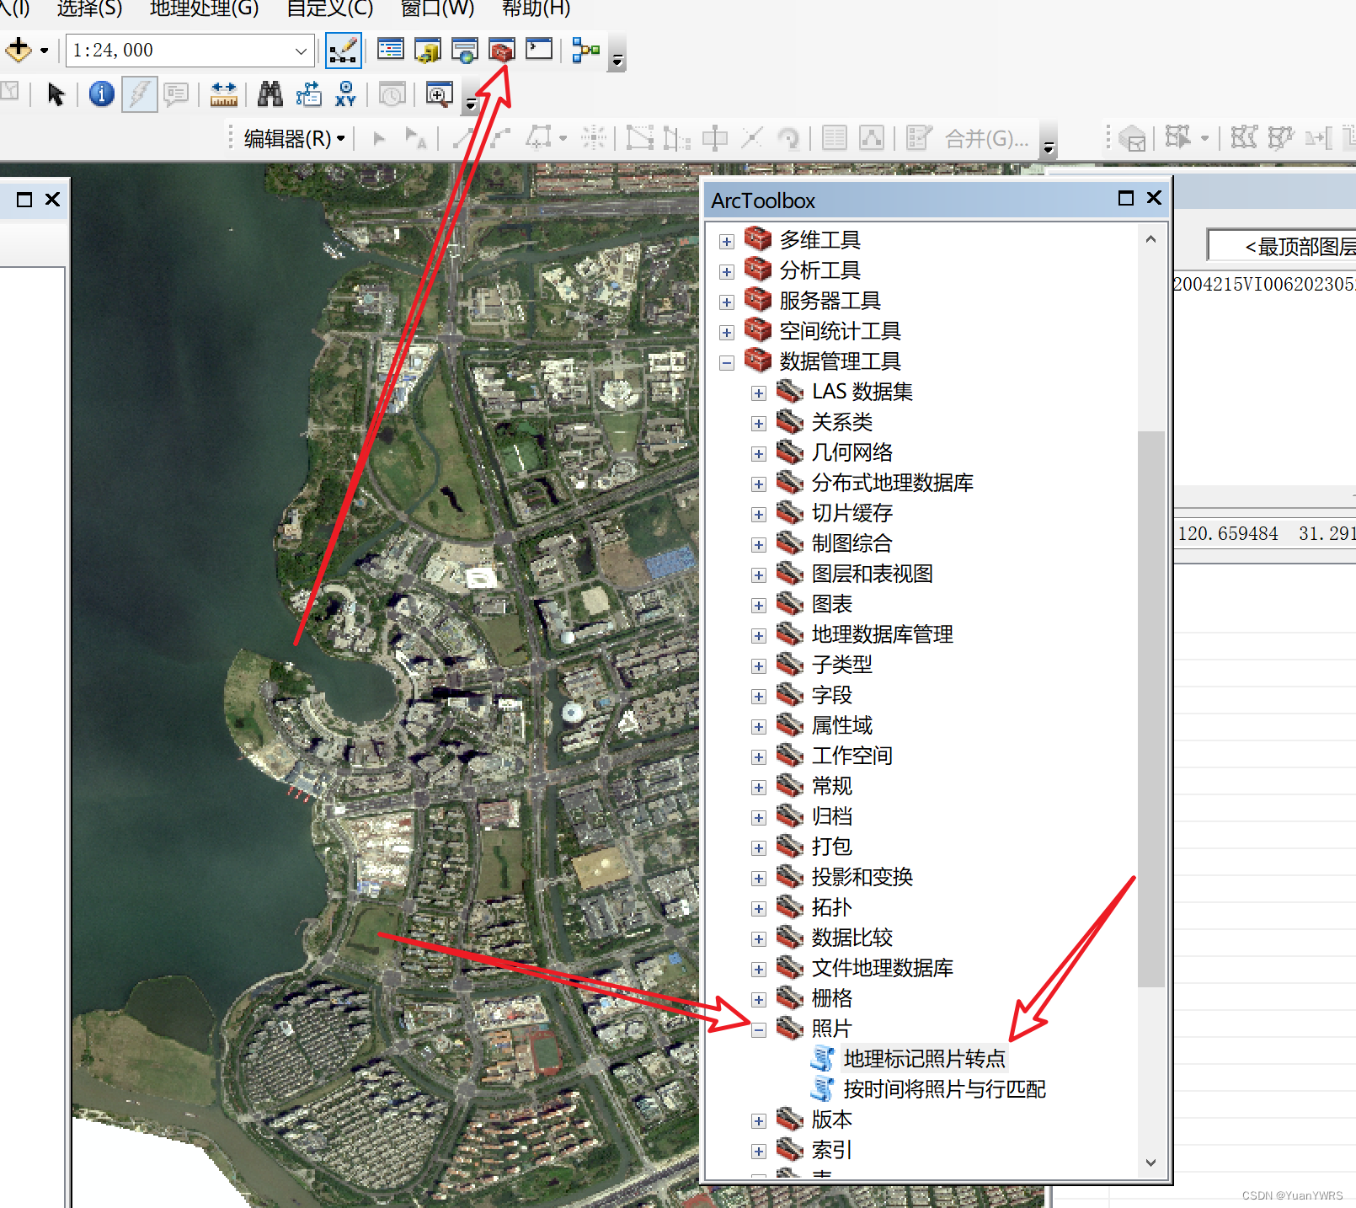Open the 帮助(H) menu

coord(536,8)
